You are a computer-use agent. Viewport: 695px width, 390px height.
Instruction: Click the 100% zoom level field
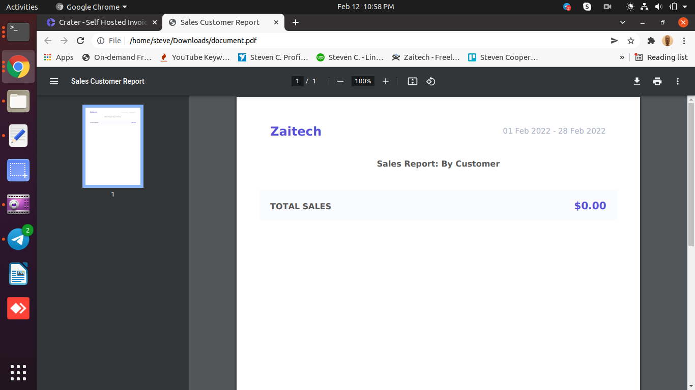click(363, 81)
